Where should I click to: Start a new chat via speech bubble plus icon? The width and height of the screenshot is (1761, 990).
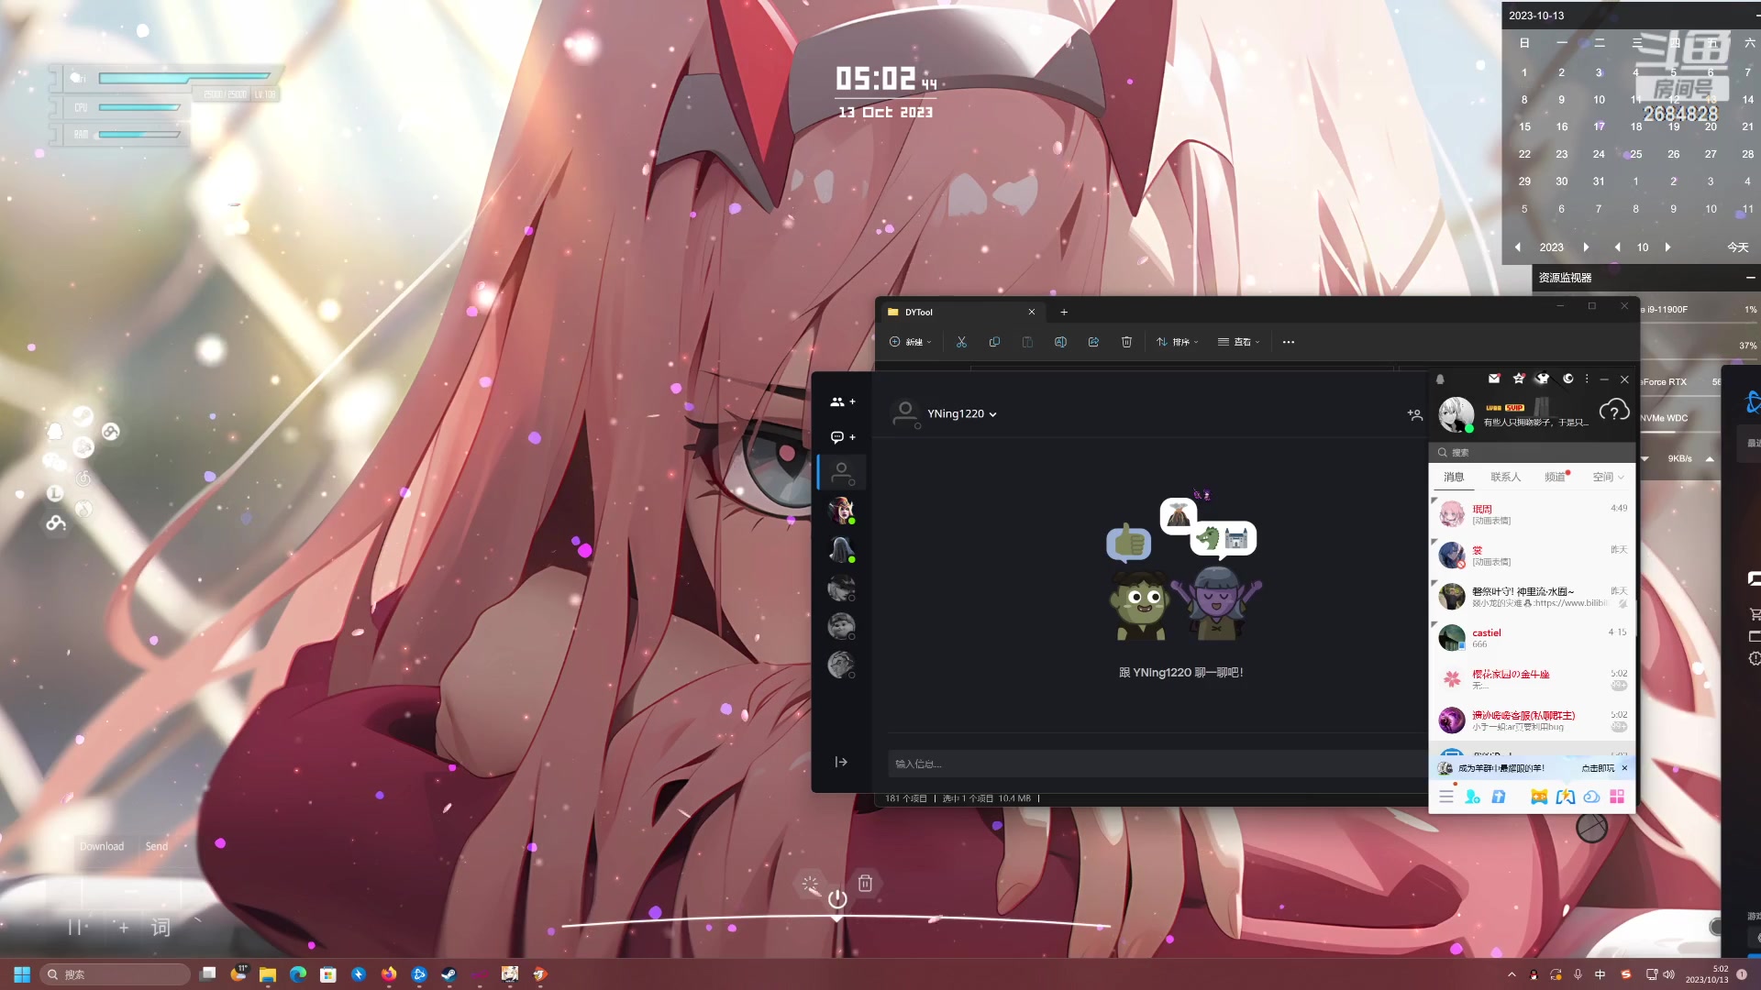click(x=842, y=437)
